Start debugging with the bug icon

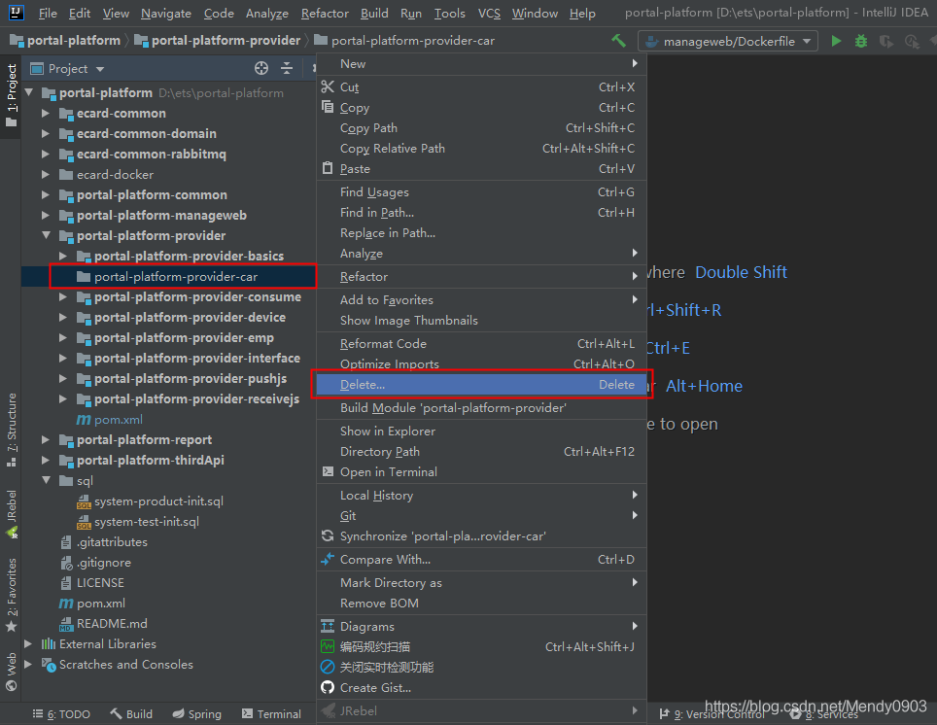861,41
